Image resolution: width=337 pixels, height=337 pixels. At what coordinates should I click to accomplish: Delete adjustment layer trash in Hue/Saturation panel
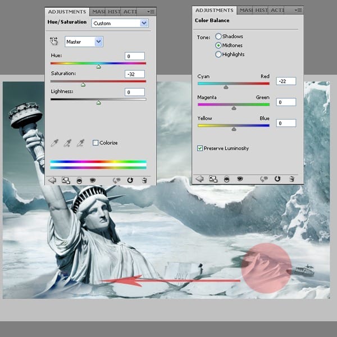144,180
